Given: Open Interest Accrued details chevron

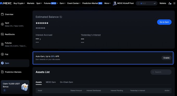Looking at the screenshot, I should click(x=40, y=39).
